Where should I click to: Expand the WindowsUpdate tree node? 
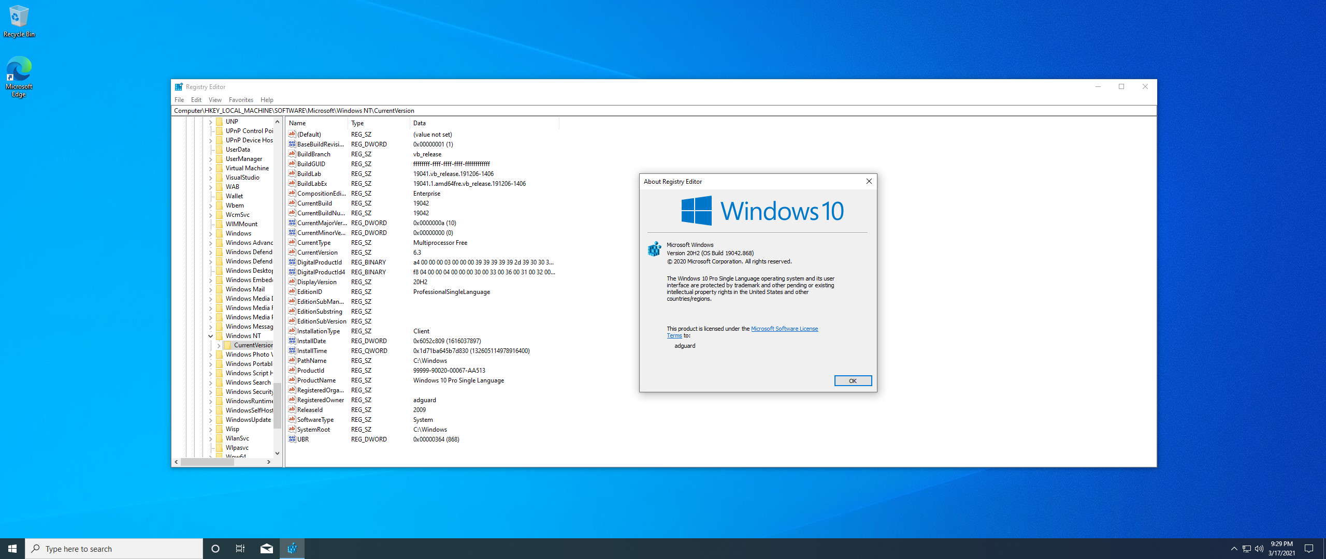(211, 420)
